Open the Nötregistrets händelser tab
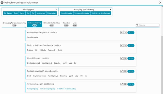Viewport: 163px width, 94px height. (x=52, y=24)
